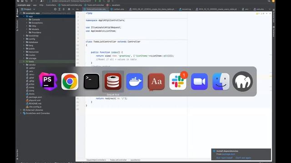
Task: Open Project panel gear settings
Action: 69,9
